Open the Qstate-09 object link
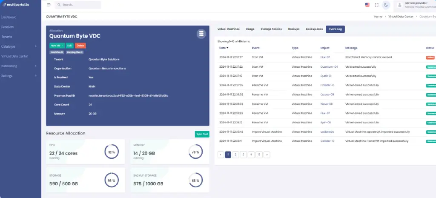This screenshot has height=198, width=436. pos(327,95)
